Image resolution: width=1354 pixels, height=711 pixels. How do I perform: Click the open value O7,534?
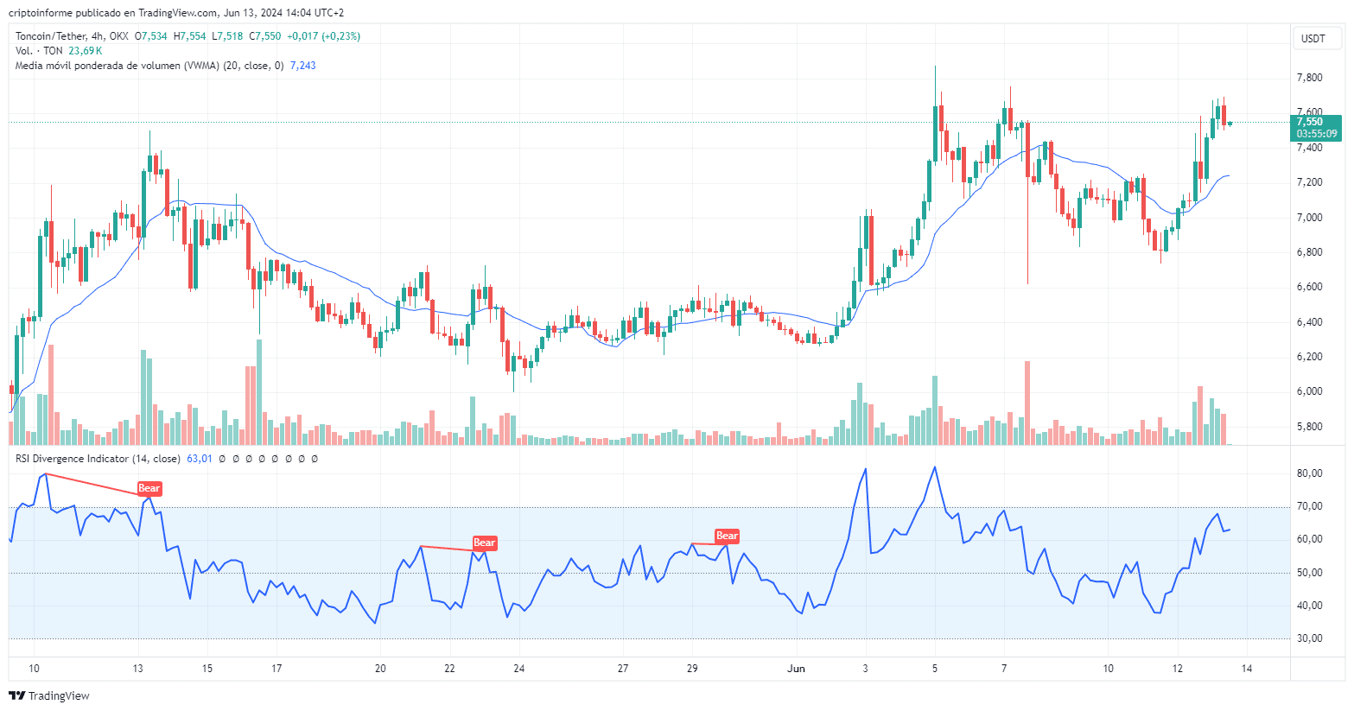[x=151, y=36]
